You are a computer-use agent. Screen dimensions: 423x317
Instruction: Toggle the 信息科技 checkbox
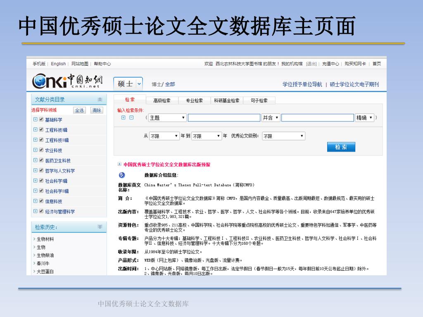click(41, 201)
